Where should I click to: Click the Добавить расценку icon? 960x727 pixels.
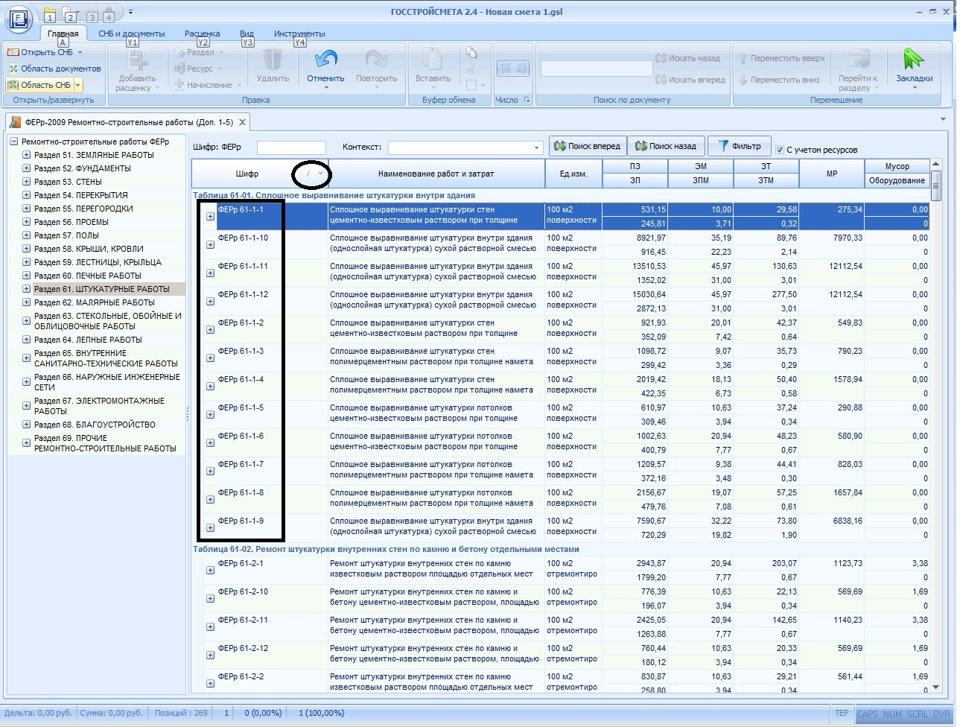pos(138,61)
